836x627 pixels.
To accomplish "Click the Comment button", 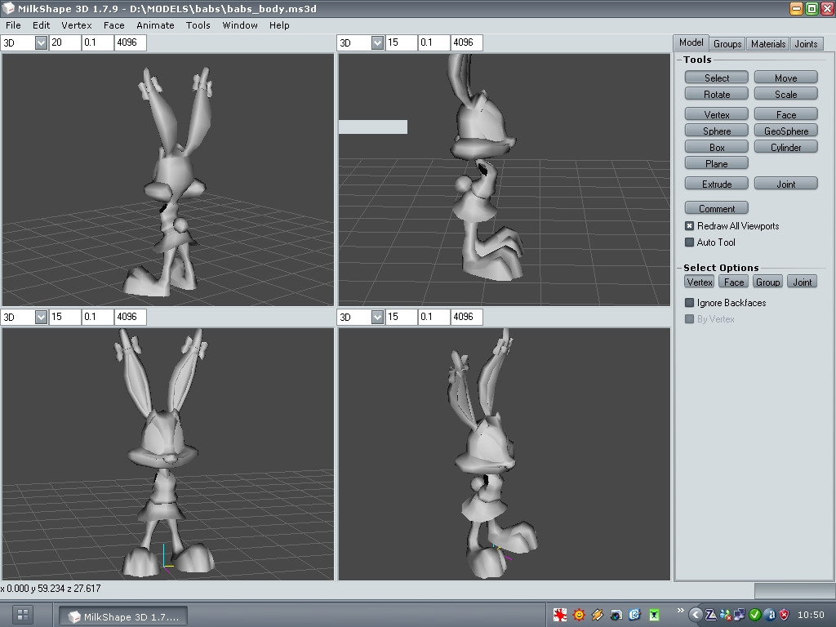I will point(717,208).
